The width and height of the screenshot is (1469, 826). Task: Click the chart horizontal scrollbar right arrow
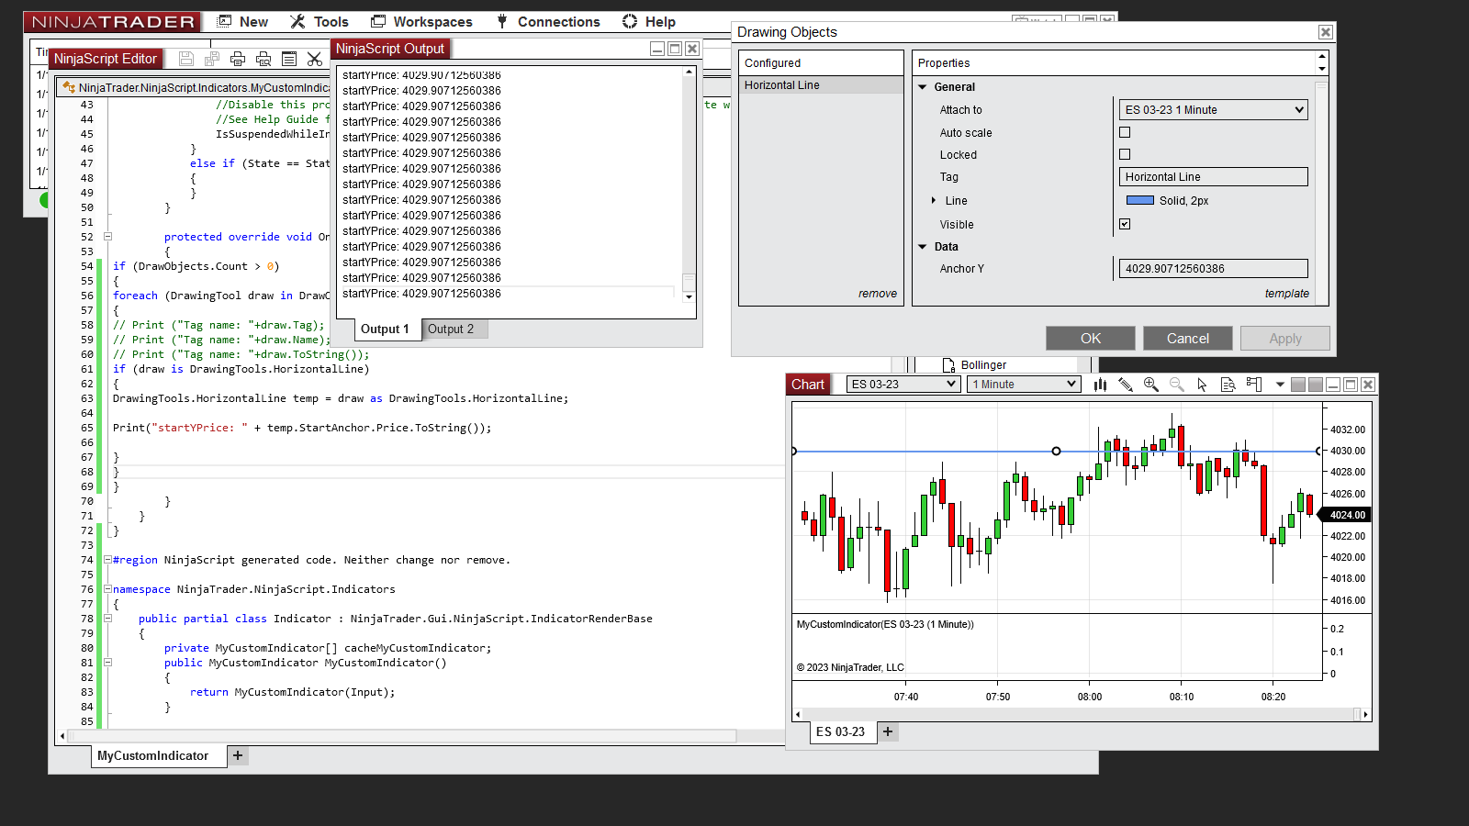[x=1366, y=714]
